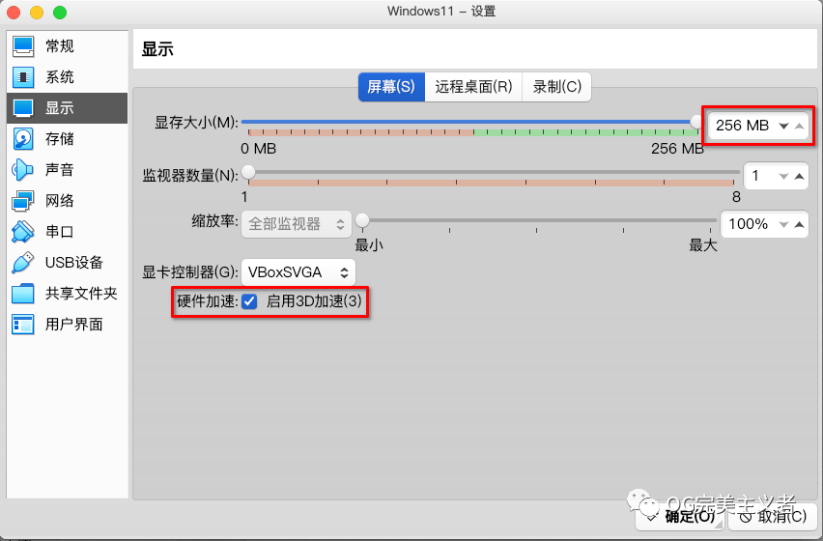Click the 声音 label in the sidebar
The image size is (823, 541).
[x=59, y=169]
